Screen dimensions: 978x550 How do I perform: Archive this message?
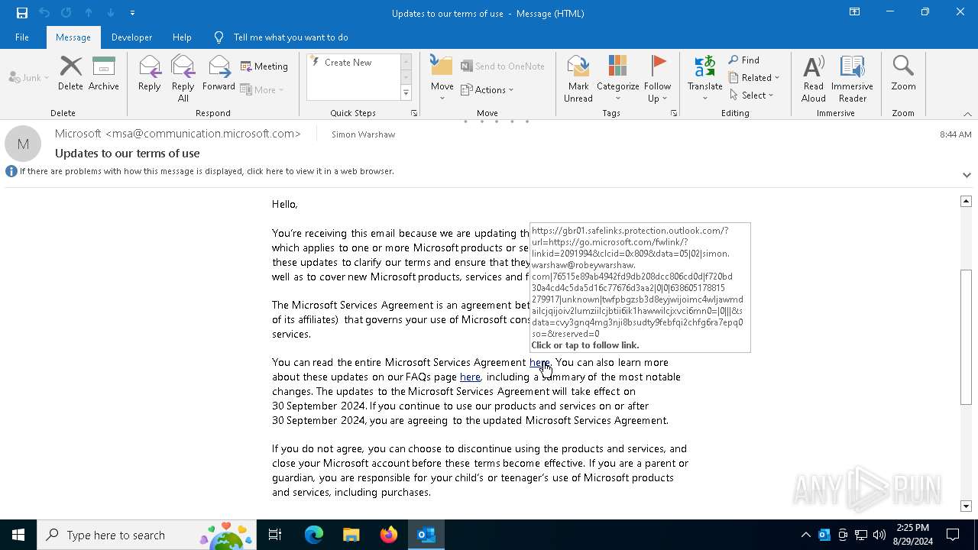pyautogui.click(x=104, y=74)
